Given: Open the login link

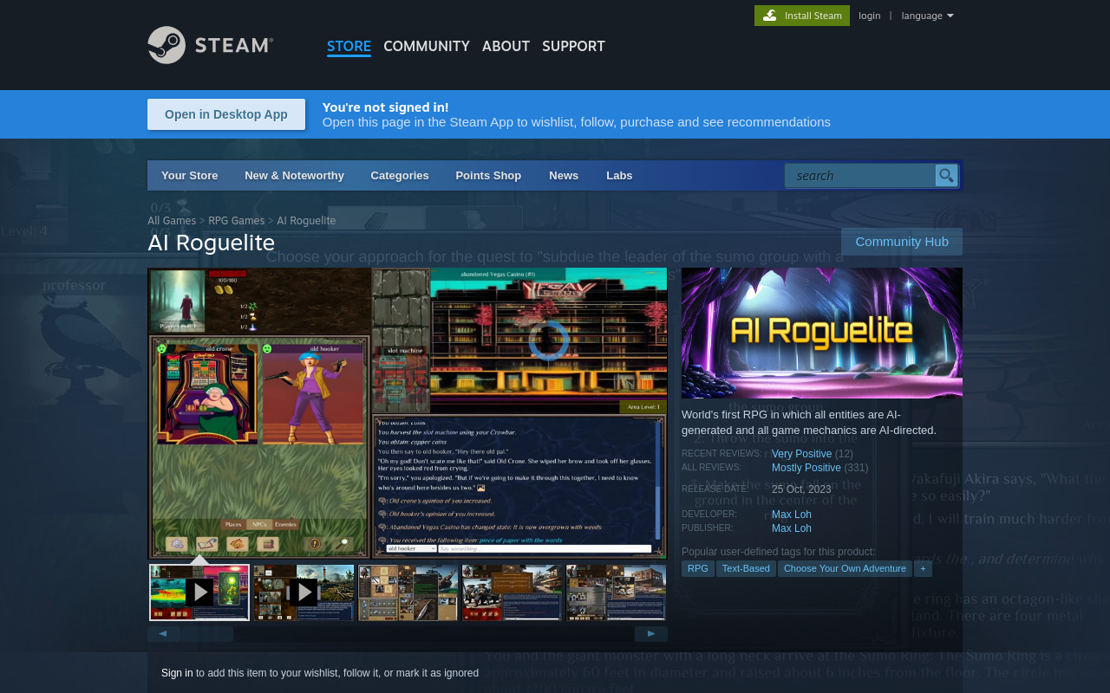Looking at the screenshot, I should coord(869,16).
